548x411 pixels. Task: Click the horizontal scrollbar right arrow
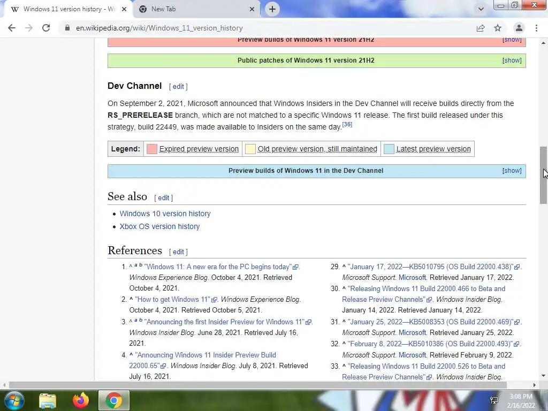(534, 385)
